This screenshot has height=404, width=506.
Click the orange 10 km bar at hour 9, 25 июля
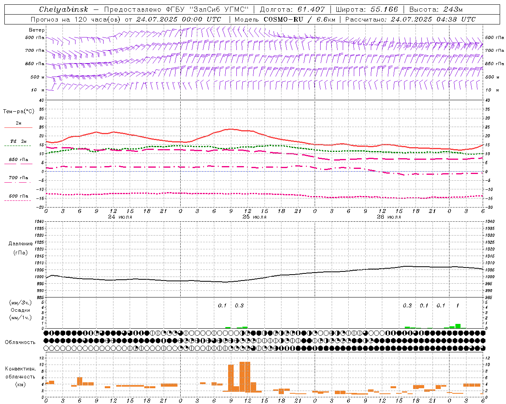coord(231,378)
